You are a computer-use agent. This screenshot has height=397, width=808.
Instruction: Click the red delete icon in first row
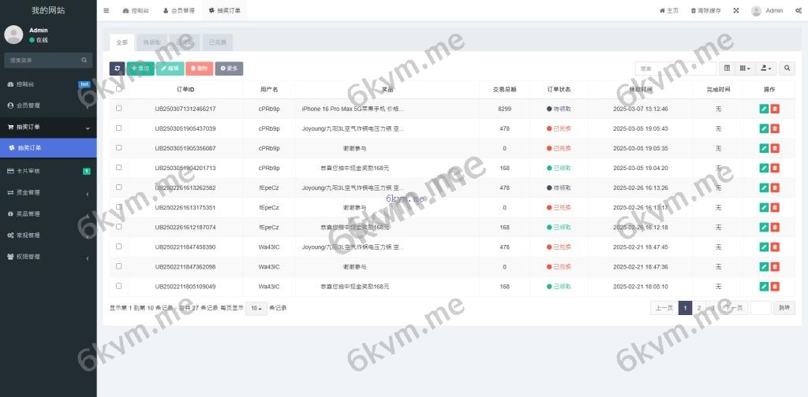775,109
